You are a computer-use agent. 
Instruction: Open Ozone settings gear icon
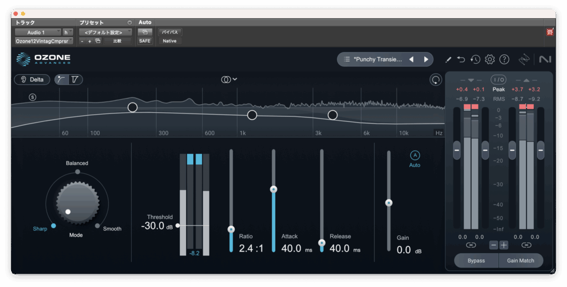coord(489,59)
